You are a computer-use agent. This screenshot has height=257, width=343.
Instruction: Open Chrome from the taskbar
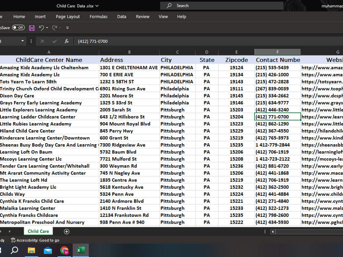64,250
